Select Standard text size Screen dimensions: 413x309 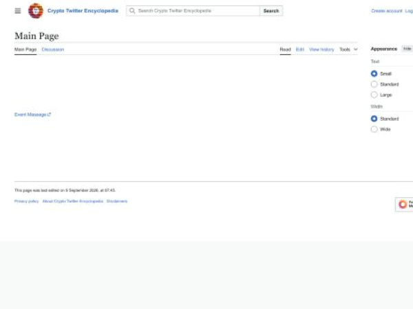tap(374, 84)
